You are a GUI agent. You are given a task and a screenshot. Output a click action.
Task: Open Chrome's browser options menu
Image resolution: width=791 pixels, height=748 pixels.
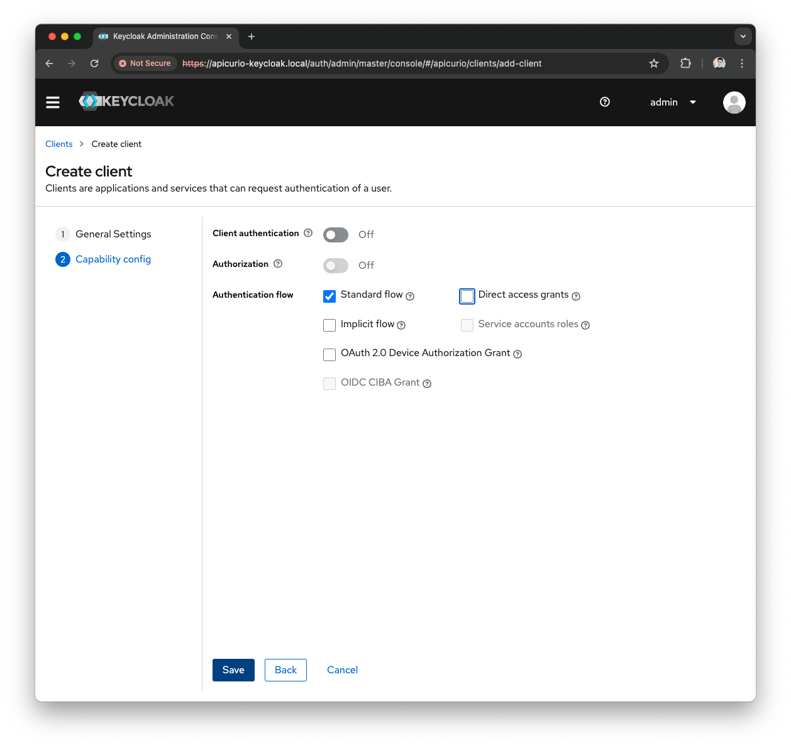742,63
